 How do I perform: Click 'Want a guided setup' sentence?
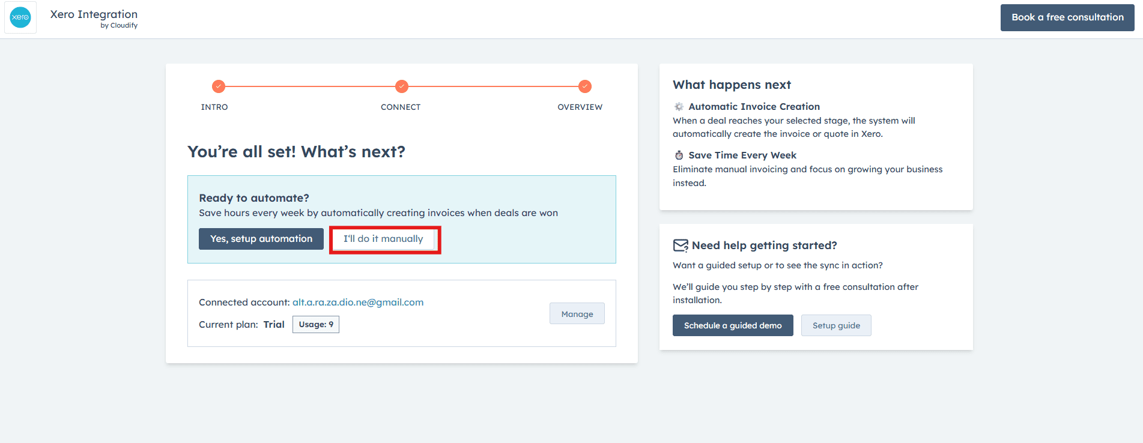778,265
